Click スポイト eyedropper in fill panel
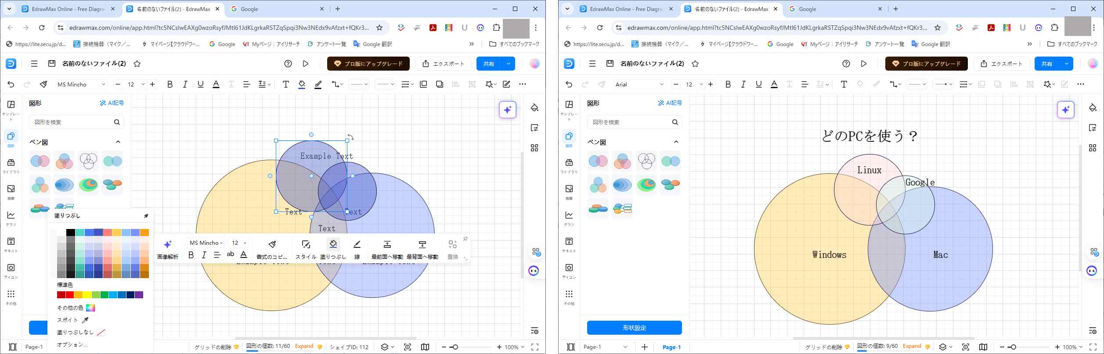The width and height of the screenshot is (1104, 354). point(73,320)
